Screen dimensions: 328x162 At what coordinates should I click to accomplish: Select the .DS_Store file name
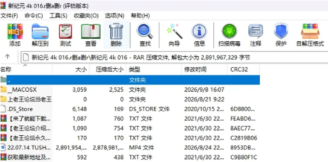point(20,109)
